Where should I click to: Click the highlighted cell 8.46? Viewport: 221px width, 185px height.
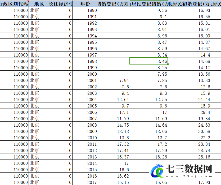click(149, 61)
